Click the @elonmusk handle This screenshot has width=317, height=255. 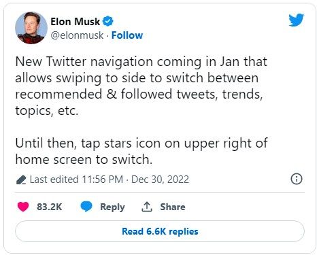coord(77,35)
